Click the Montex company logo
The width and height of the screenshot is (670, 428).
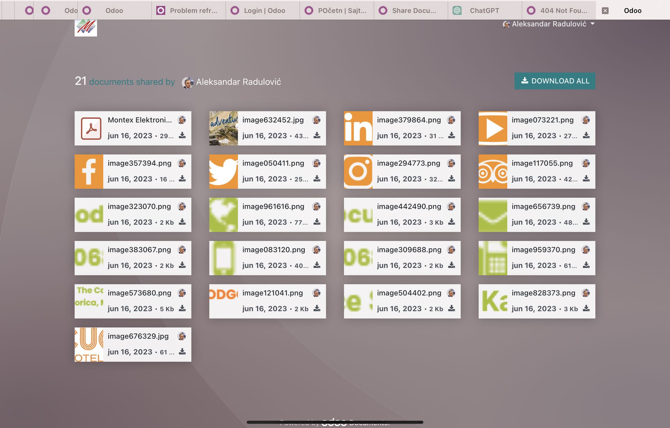tap(86, 28)
